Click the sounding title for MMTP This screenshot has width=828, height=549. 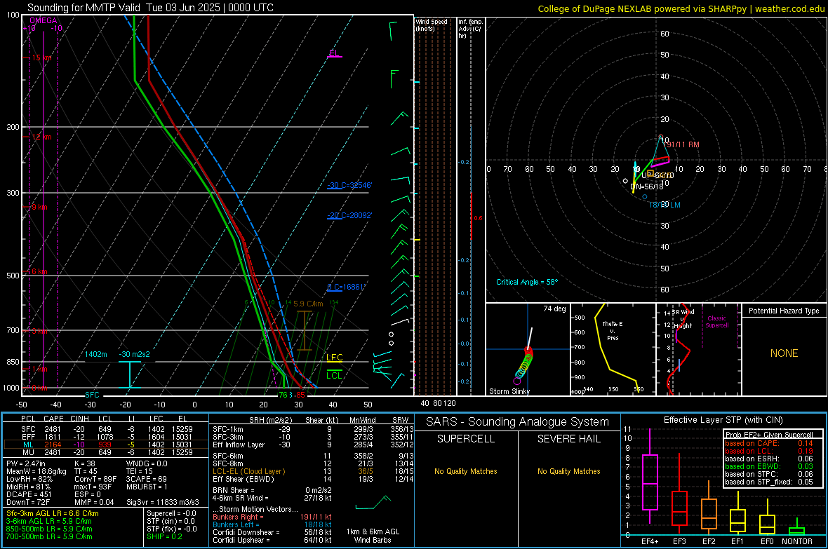pyautogui.click(x=150, y=8)
